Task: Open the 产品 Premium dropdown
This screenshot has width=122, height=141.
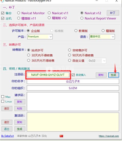Action: pyautogui.click(x=40, y=37)
